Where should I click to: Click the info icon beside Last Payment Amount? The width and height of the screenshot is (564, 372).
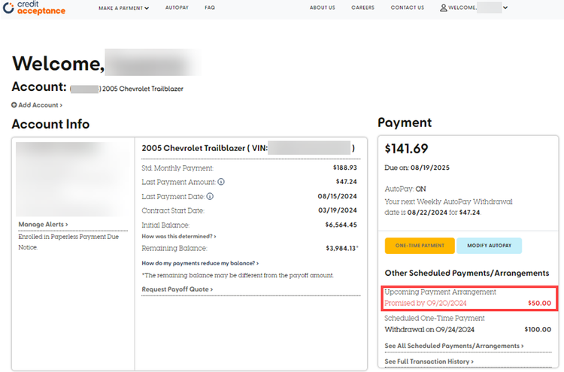coord(221,182)
